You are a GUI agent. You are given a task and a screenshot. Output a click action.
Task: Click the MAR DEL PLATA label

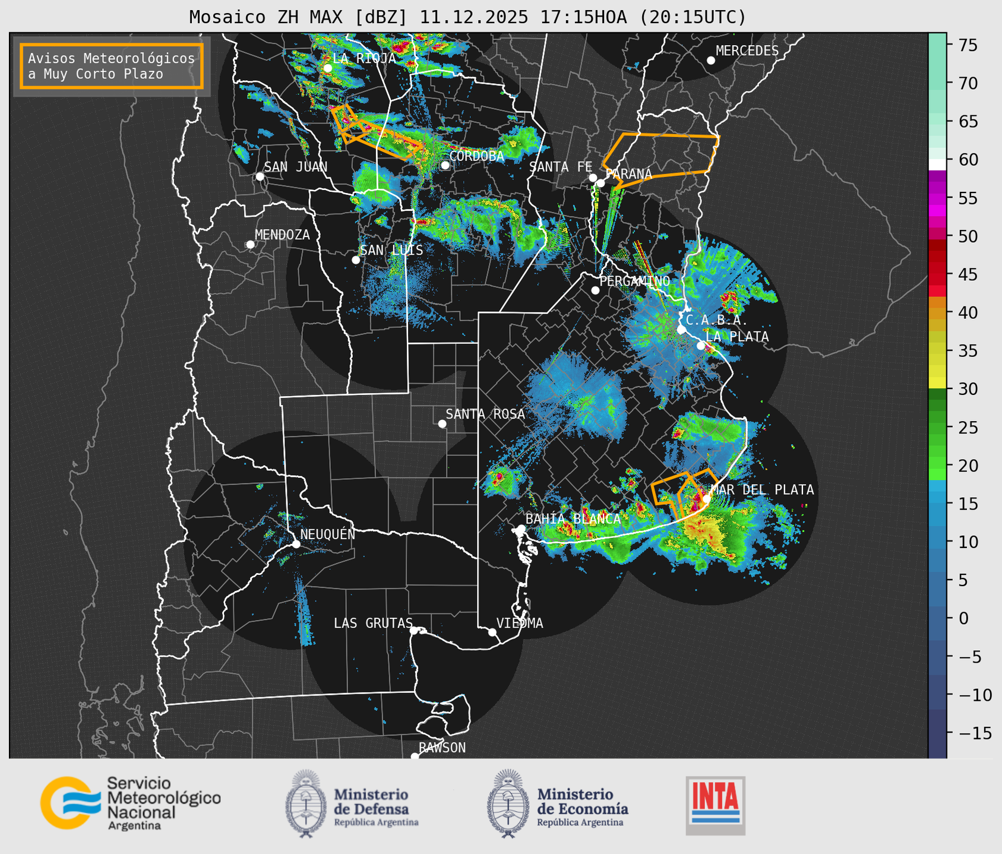(762, 490)
